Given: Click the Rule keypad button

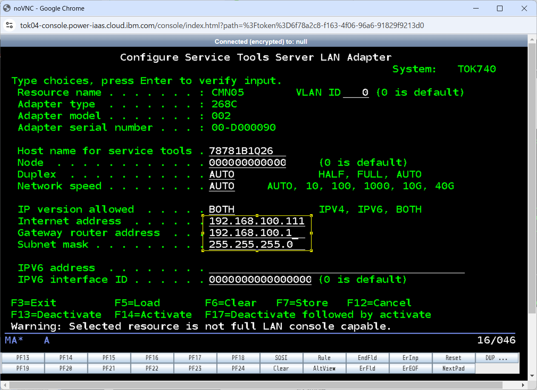Looking at the screenshot, I should pyautogui.click(x=324, y=358).
